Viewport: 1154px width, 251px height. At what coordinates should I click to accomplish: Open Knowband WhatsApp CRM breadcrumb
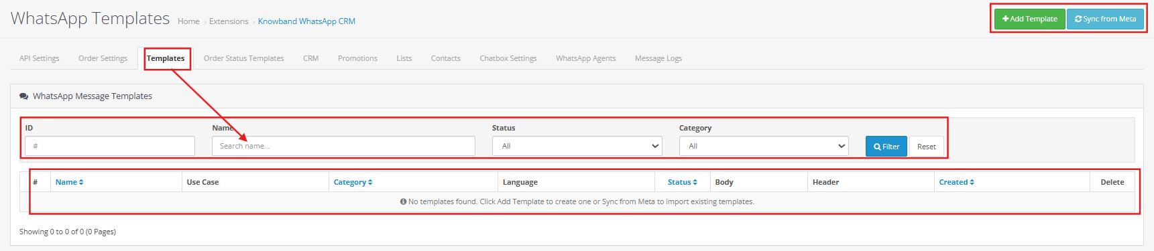point(306,21)
